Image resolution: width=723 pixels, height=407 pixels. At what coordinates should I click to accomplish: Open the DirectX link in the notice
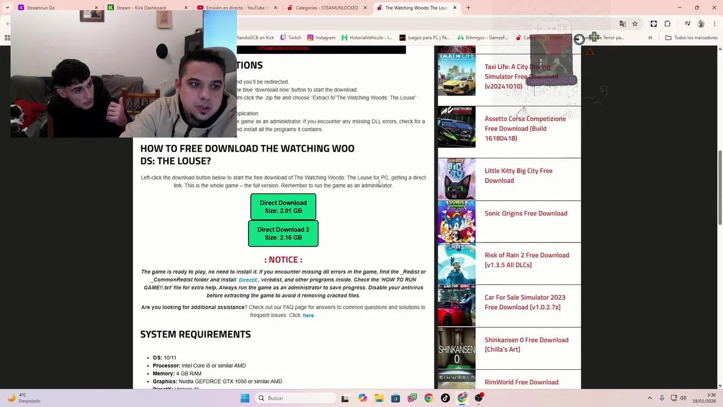248,280
